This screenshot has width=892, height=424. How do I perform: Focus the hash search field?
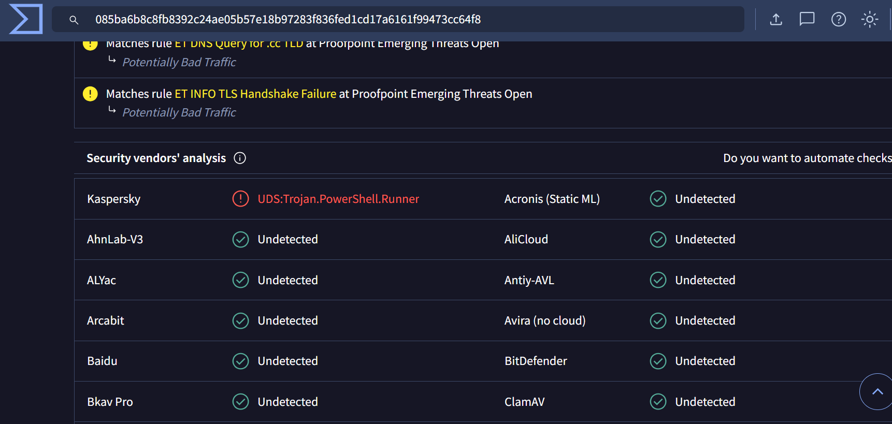[x=398, y=19]
